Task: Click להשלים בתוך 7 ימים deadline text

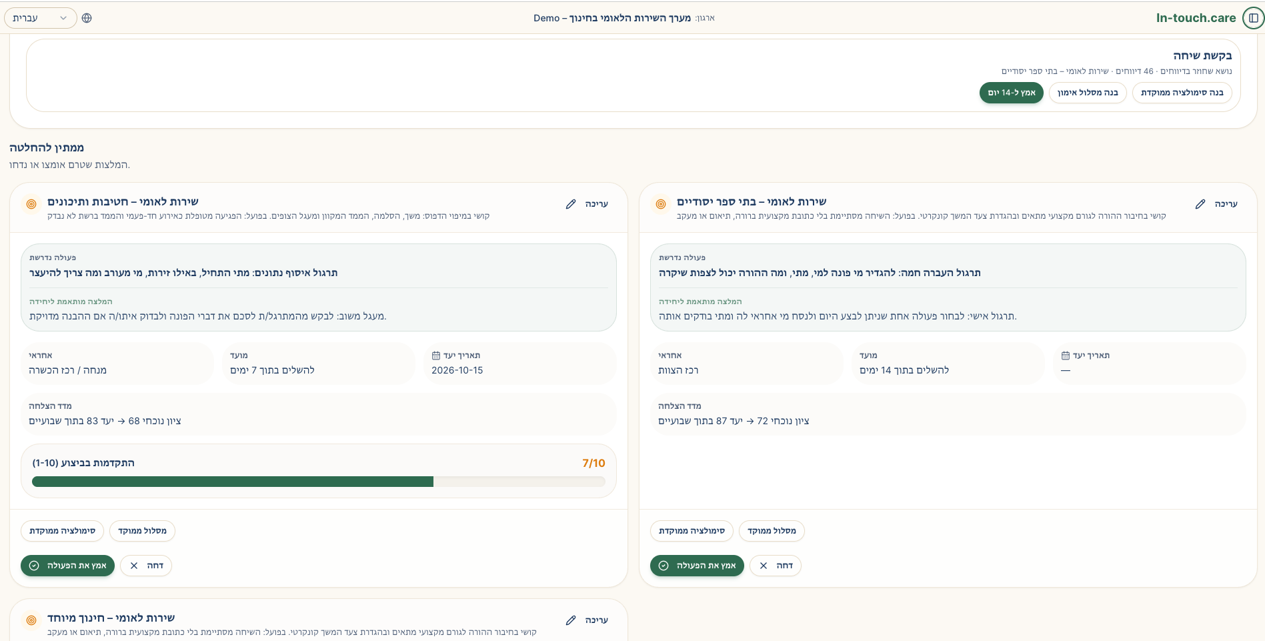Action: click(x=272, y=370)
